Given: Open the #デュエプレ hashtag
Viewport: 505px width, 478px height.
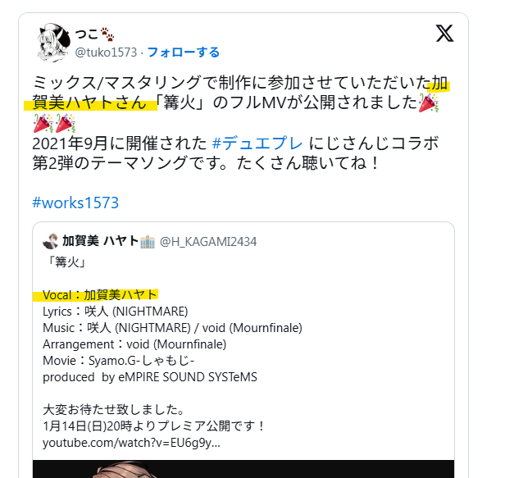Looking at the screenshot, I should tap(257, 143).
